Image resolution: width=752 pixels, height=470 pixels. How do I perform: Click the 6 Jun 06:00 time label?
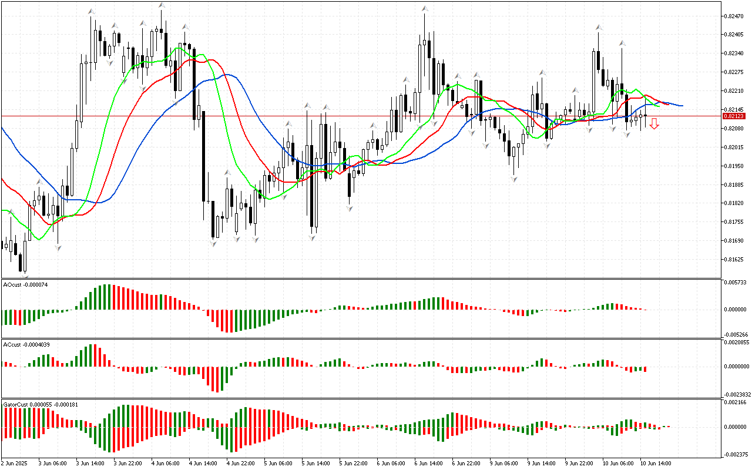point(391,463)
